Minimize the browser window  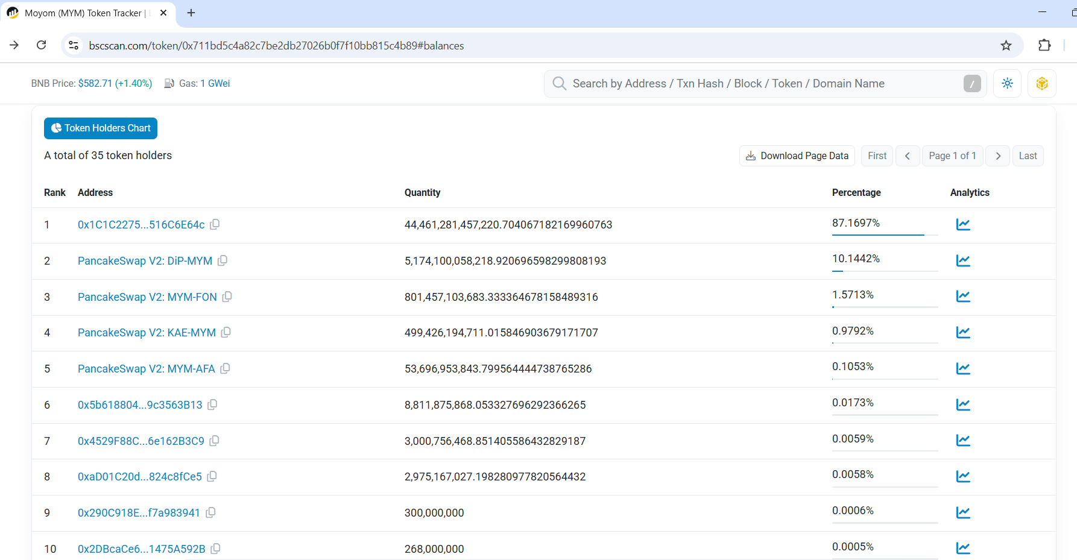(1043, 12)
